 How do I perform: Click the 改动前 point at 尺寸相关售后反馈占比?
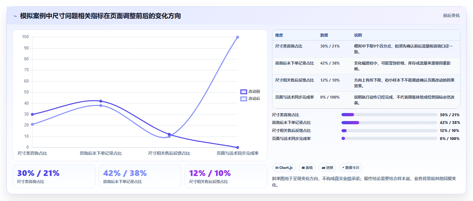pos(169,134)
